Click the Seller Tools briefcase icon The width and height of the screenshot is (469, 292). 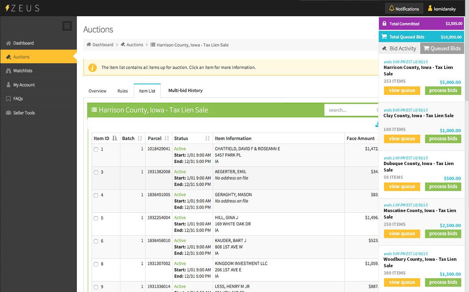coord(9,113)
